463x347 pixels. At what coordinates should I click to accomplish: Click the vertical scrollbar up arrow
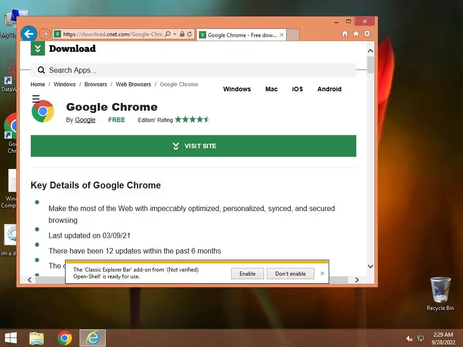click(371, 51)
